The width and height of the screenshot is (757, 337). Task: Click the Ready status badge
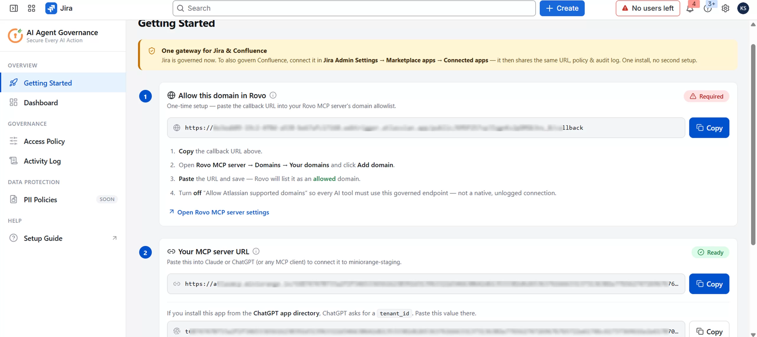(710, 252)
